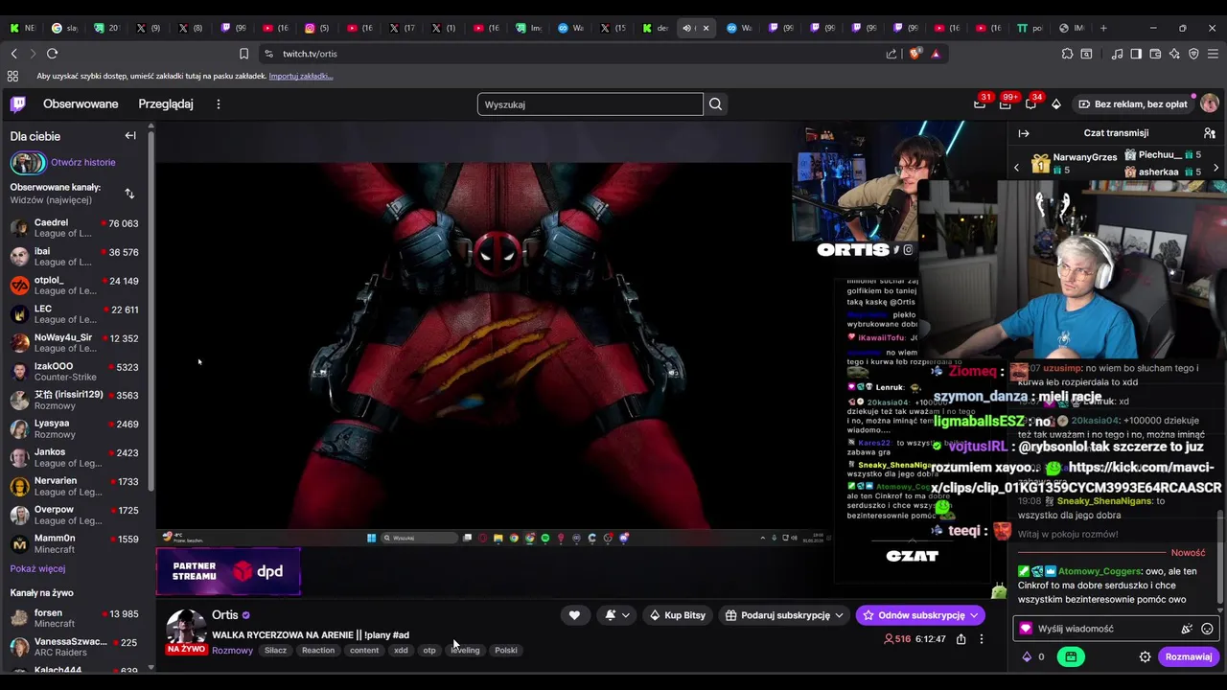Screen dimensions: 1227x690
Task: Open whispers icon with 34 badge
Action: click(x=1030, y=104)
